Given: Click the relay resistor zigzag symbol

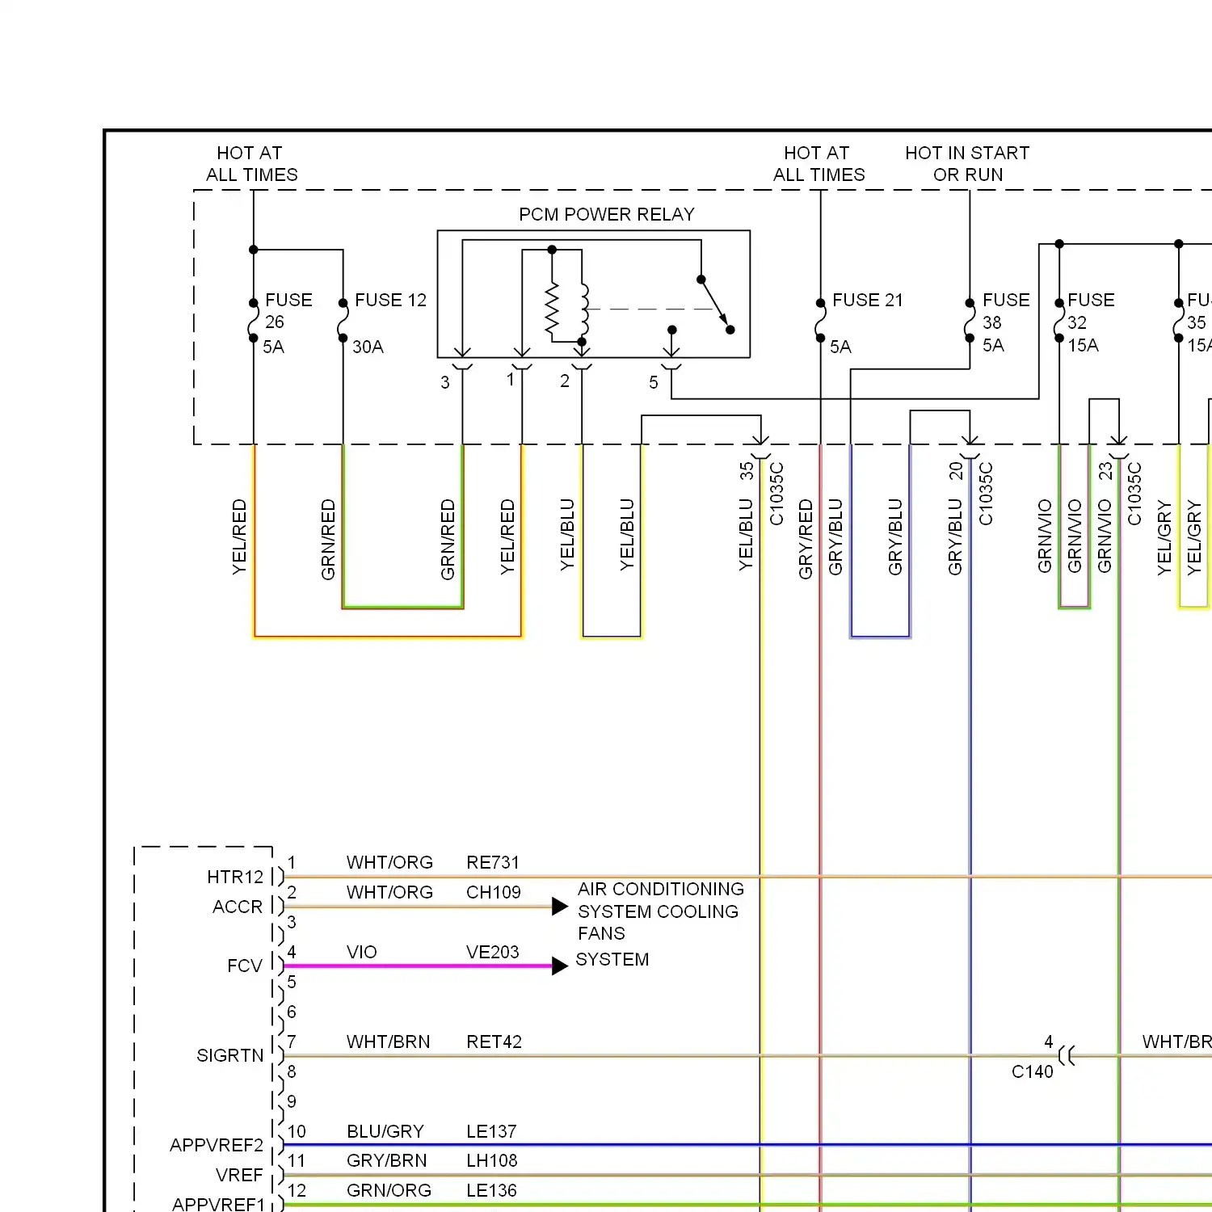Looking at the screenshot, I should tap(552, 309).
